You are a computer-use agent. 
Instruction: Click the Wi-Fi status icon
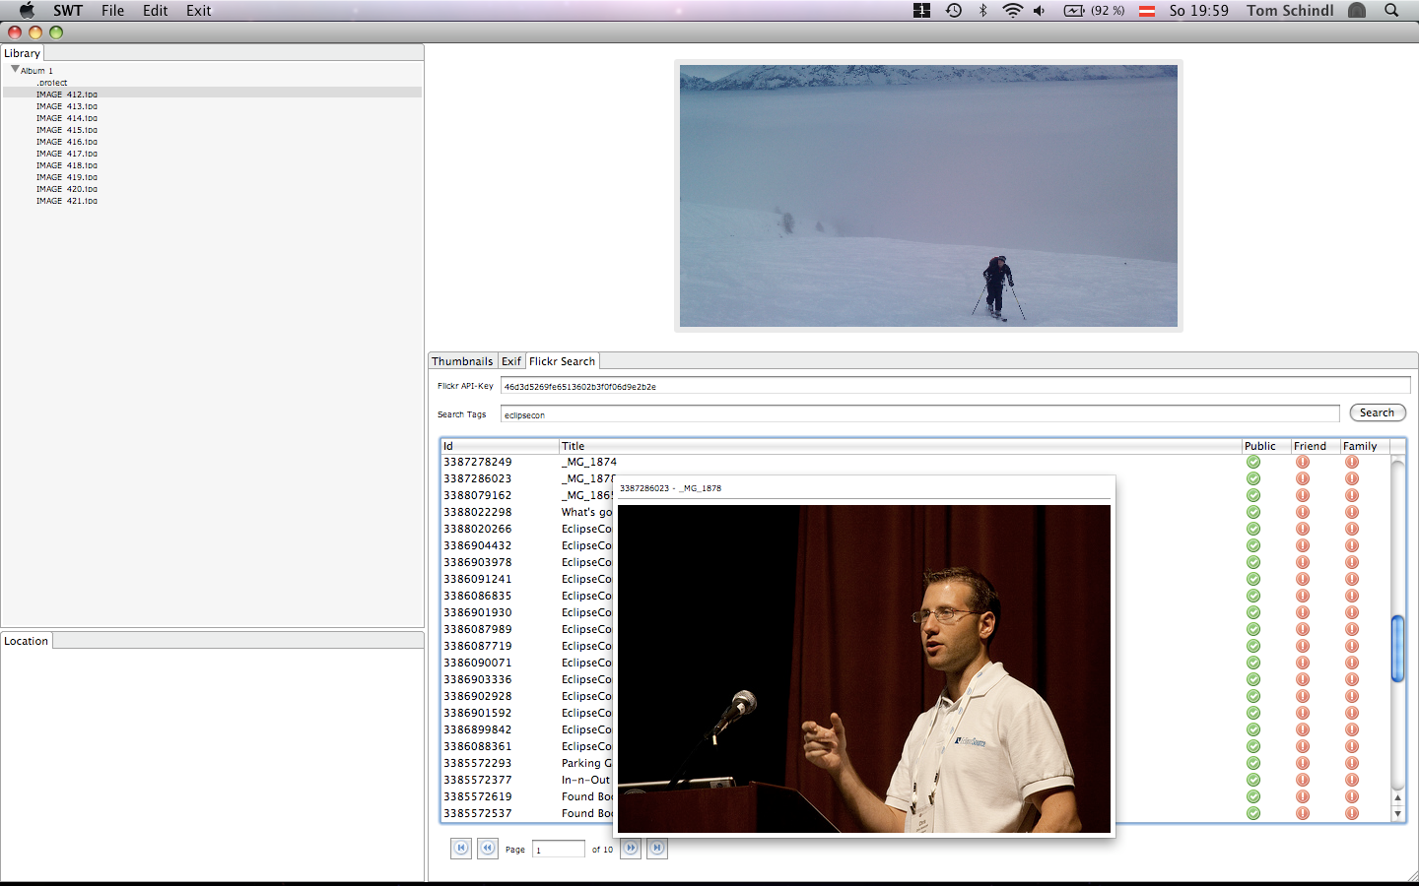tap(1012, 11)
